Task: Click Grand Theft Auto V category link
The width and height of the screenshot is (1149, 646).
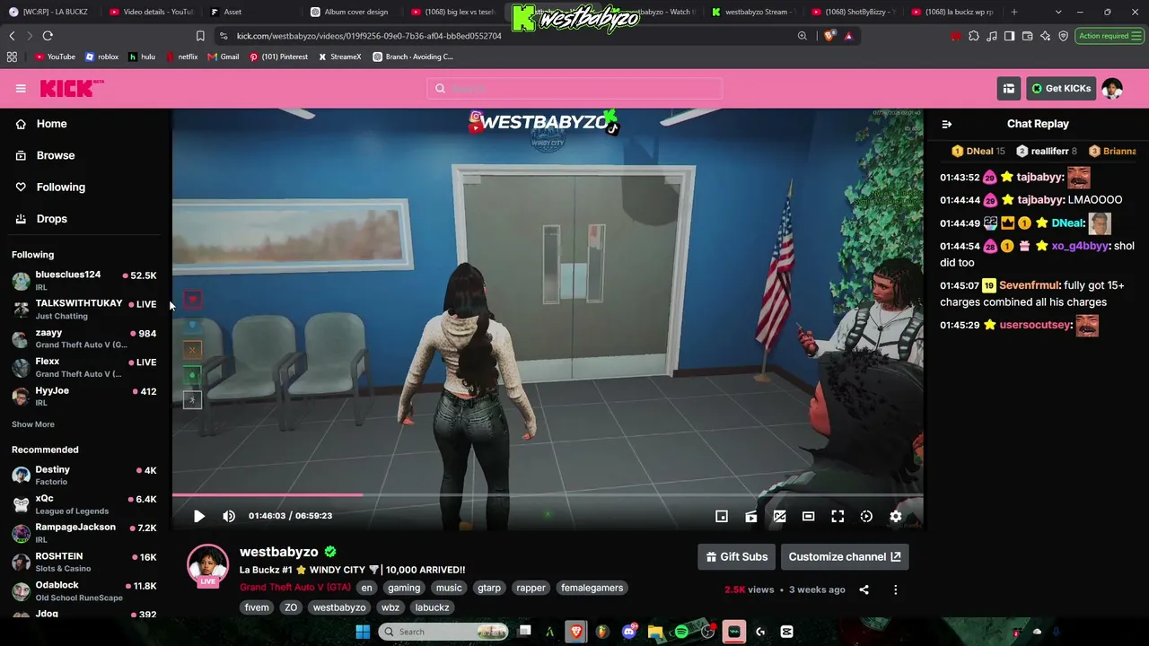Action: point(295,588)
